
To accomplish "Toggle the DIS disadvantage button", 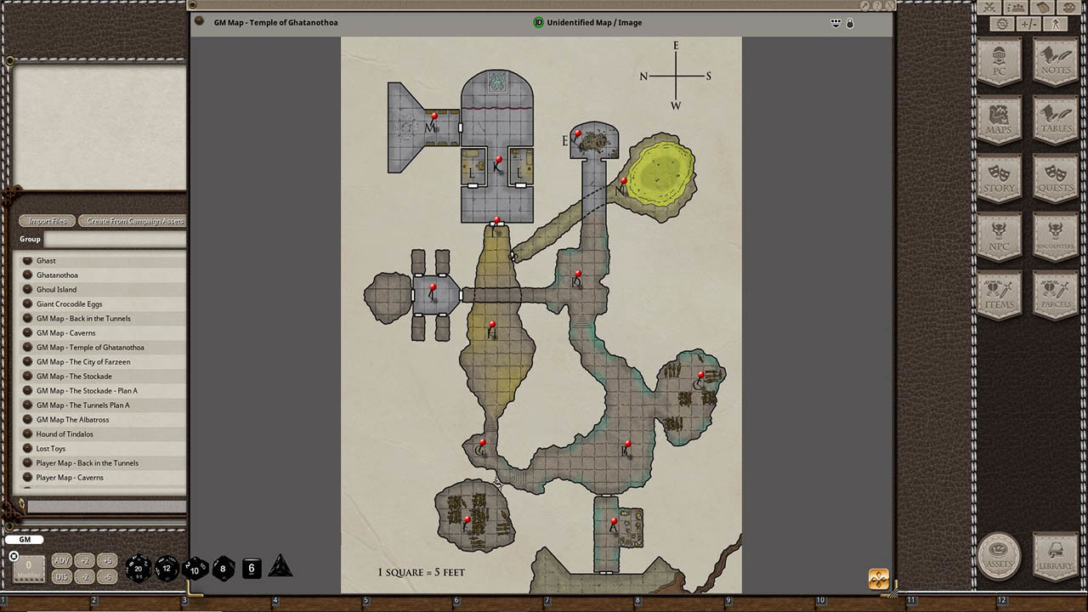I will 61,576.
